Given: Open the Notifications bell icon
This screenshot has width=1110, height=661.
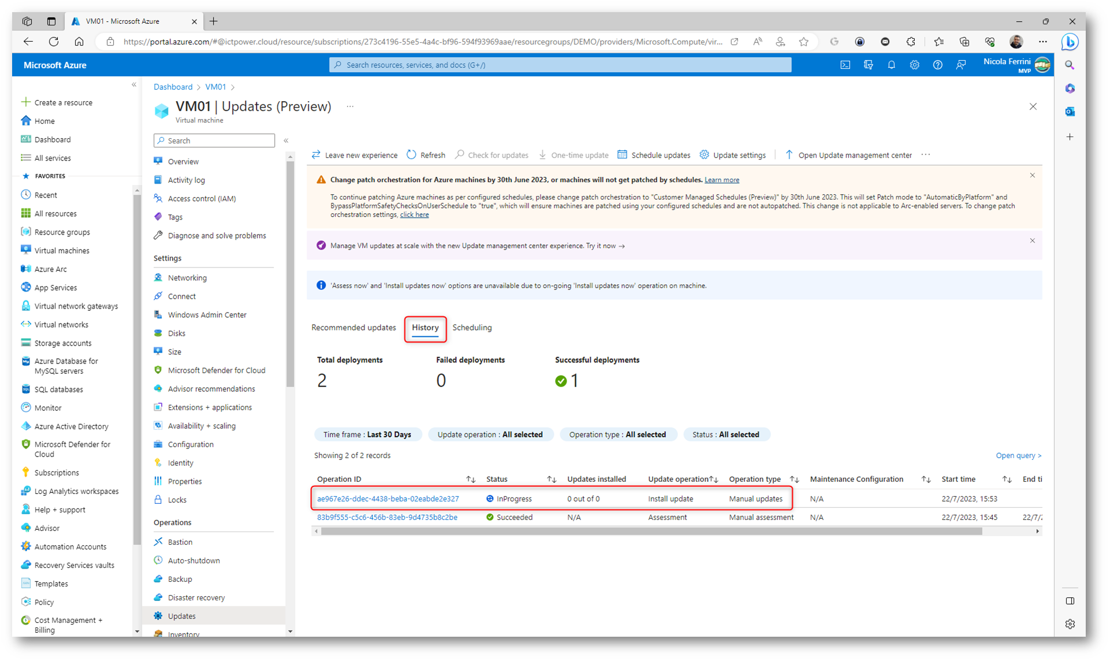Looking at the screenshot, I should 891,65.
